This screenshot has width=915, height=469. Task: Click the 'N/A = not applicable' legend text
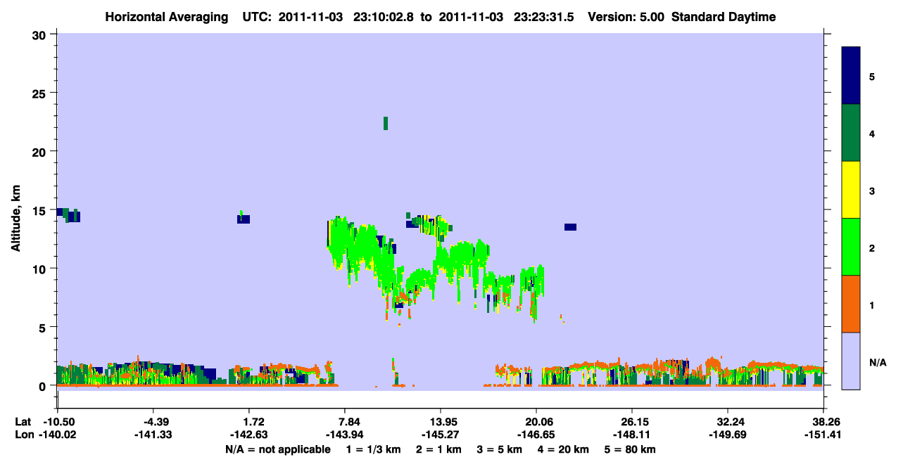[277, 449]
